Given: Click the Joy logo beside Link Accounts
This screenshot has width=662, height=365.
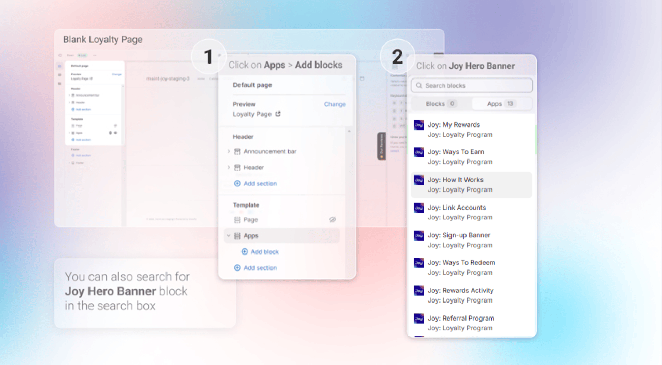Looking at the screenshot, I should [419, 208].
